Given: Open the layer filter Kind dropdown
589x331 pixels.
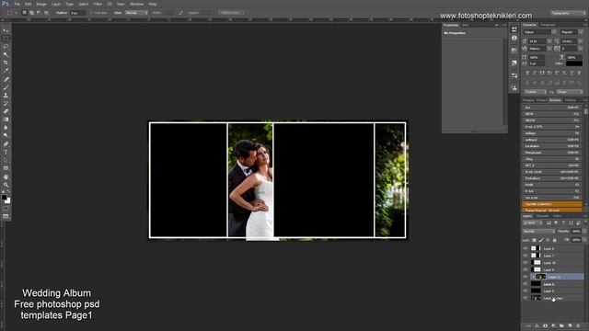Looking at the screenshot, I should coord(533,223).
